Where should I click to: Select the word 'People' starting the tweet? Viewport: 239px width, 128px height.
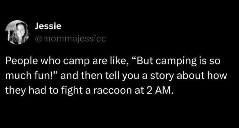pyautogui.click(x=21, y=61)
